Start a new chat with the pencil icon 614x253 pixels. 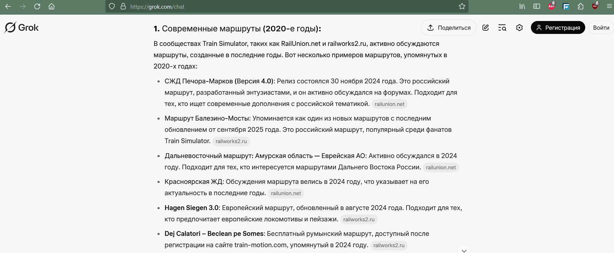[485, 28]
